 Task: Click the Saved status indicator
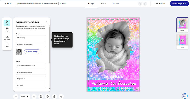pos(63,4)
